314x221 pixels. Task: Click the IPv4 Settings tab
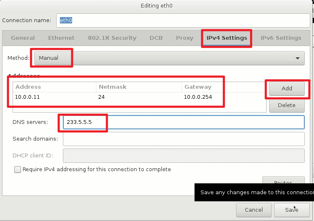227,38
